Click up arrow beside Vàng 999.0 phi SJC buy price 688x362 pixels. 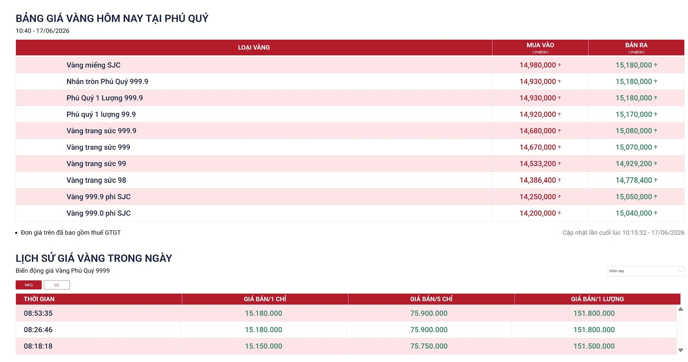(559, 213)
